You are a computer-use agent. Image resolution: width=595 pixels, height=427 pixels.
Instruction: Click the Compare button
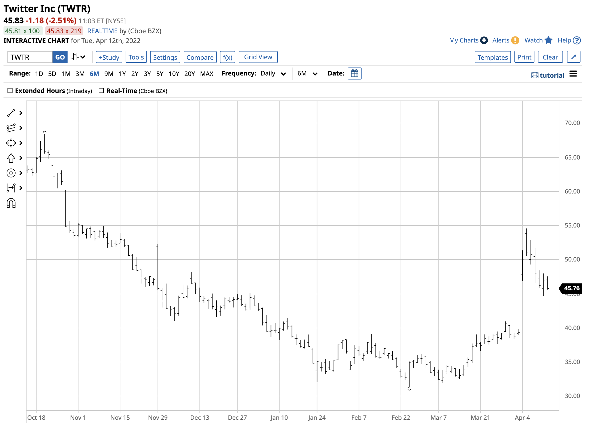200,57
